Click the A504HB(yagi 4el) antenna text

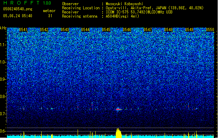122,16
